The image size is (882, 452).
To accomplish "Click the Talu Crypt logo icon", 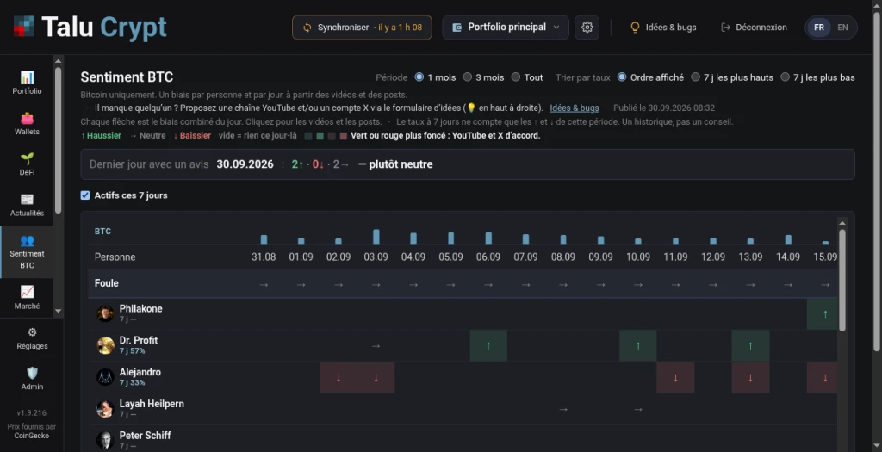I will pyautogui.click(x=24, y=27).
